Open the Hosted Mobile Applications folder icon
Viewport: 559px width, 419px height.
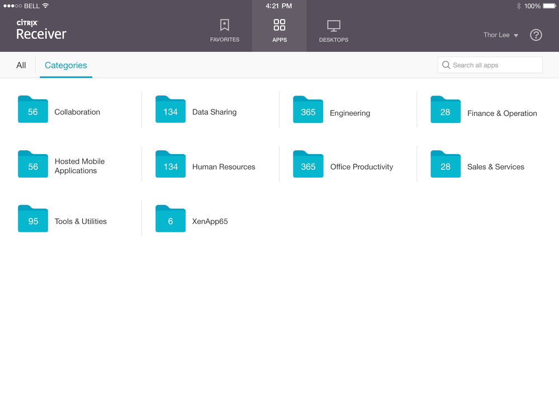pyautogui.click(x=33, y=164)
